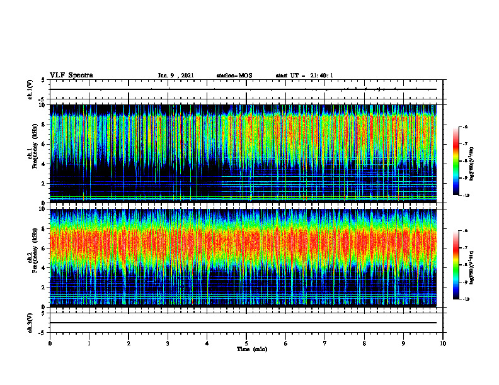Click the "station=MOS" header label
This screenshot has height=385, width=499.
(x=234, y=75)
